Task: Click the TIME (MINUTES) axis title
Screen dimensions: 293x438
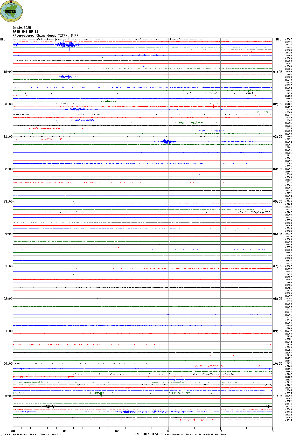Action: (146, 434)
